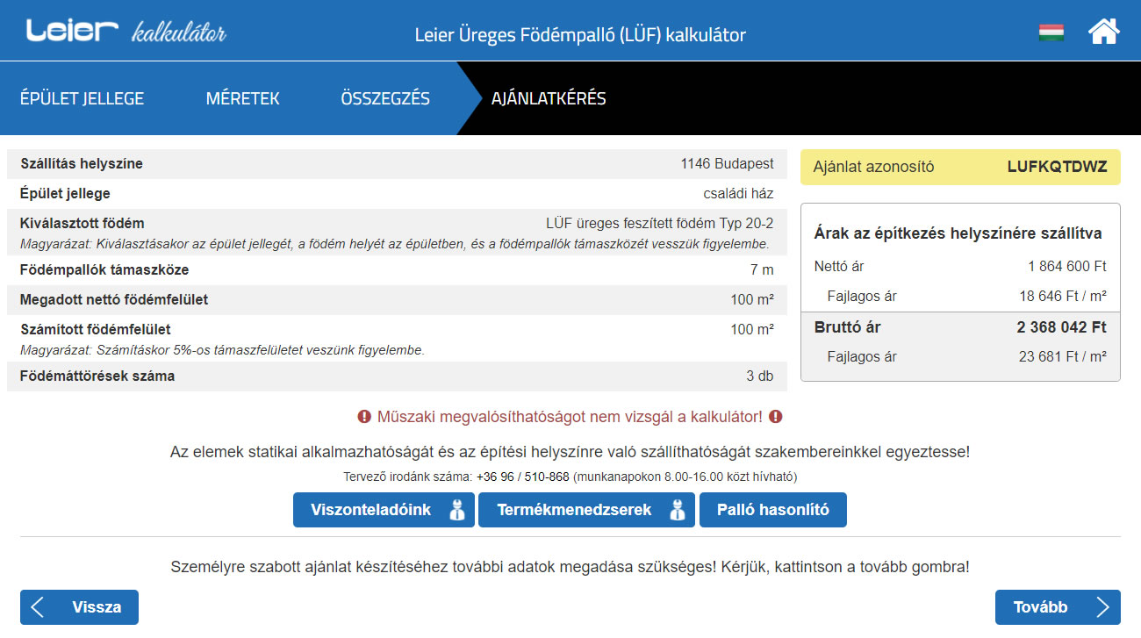Click the Födémpallók támaszköze label
The image size is (1141, 638).
[x=104, y=270]
